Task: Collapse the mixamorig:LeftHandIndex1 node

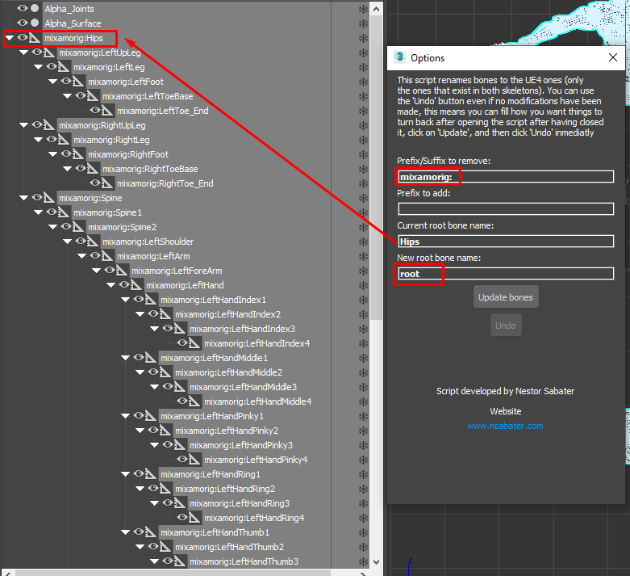Action: 125,300
